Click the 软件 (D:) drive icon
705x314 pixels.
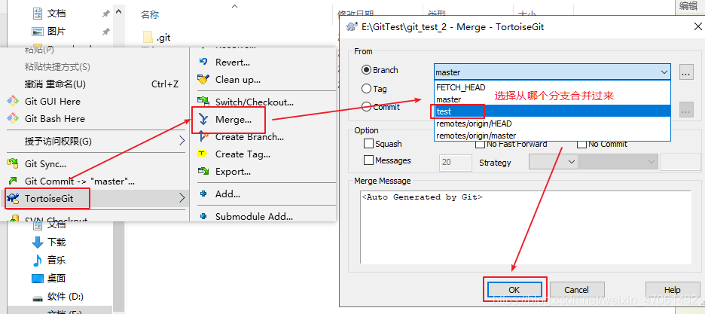(38, 297)
